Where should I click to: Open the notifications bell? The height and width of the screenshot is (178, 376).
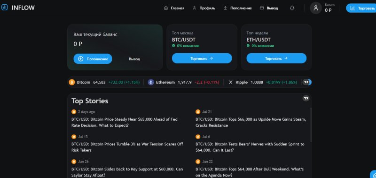pyautogui.click(x=292, y=8)
